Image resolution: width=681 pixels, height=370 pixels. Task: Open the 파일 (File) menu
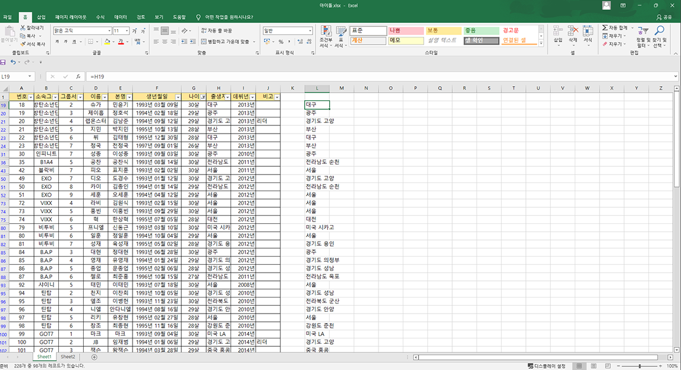point(8,17)
